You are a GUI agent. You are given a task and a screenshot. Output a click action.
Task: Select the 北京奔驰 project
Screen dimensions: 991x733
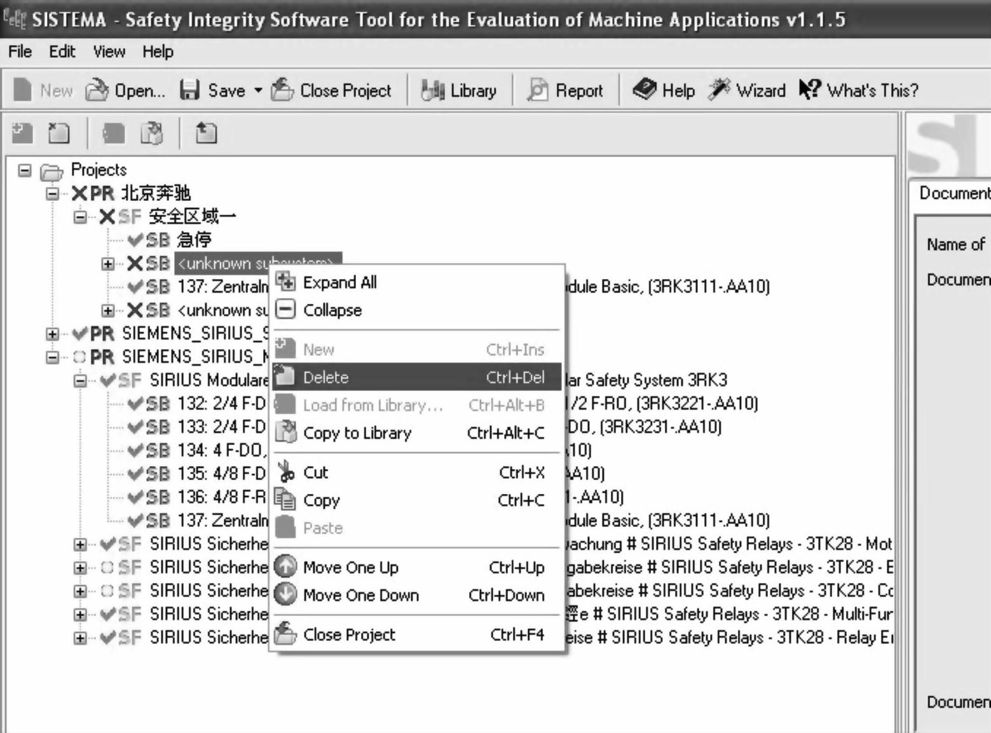[156, 193]
